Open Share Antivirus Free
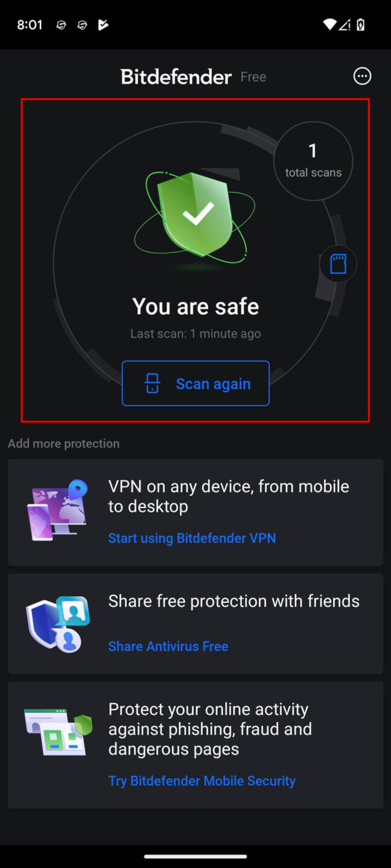 [x=168, y=646]
